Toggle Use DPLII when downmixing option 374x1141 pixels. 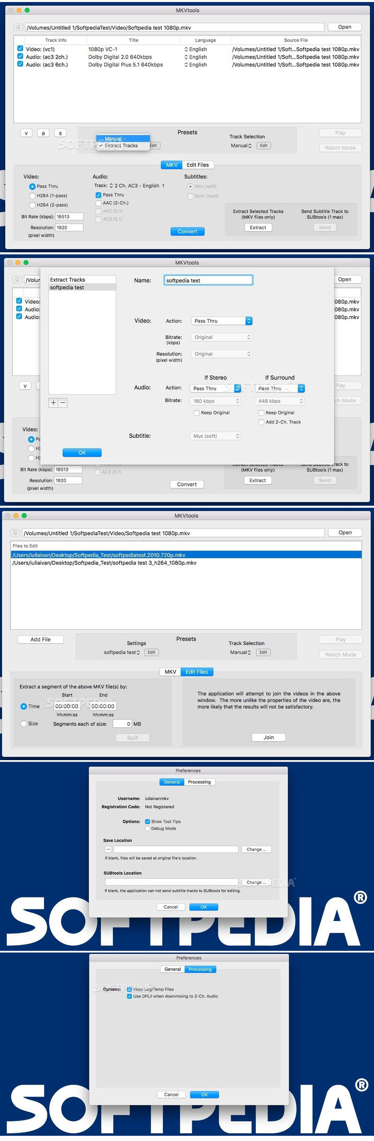point(130,996)
